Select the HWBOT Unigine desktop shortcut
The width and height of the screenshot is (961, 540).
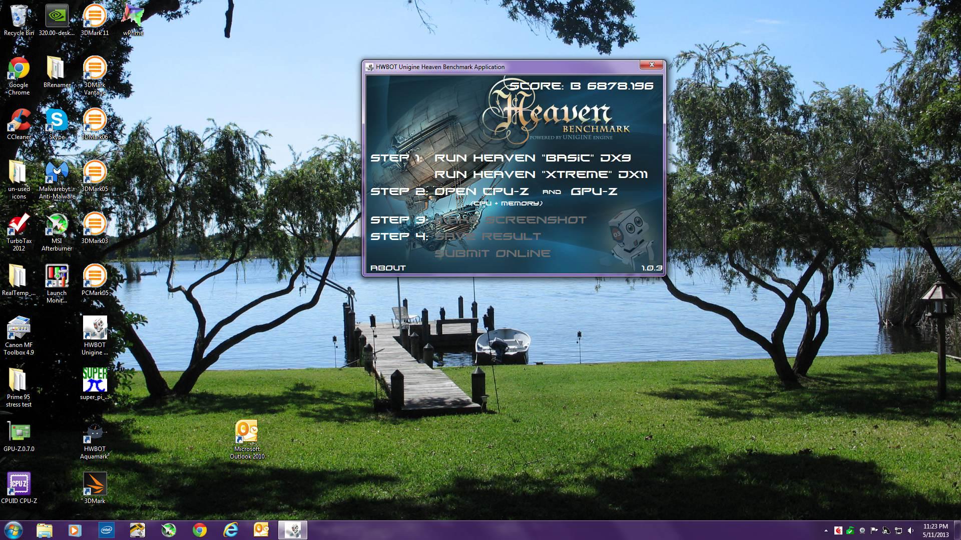95,336
